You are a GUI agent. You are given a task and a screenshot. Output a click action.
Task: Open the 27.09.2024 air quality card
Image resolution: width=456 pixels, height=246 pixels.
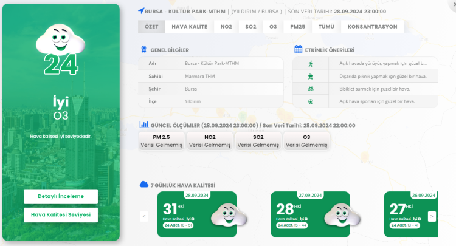click(310, 215)
